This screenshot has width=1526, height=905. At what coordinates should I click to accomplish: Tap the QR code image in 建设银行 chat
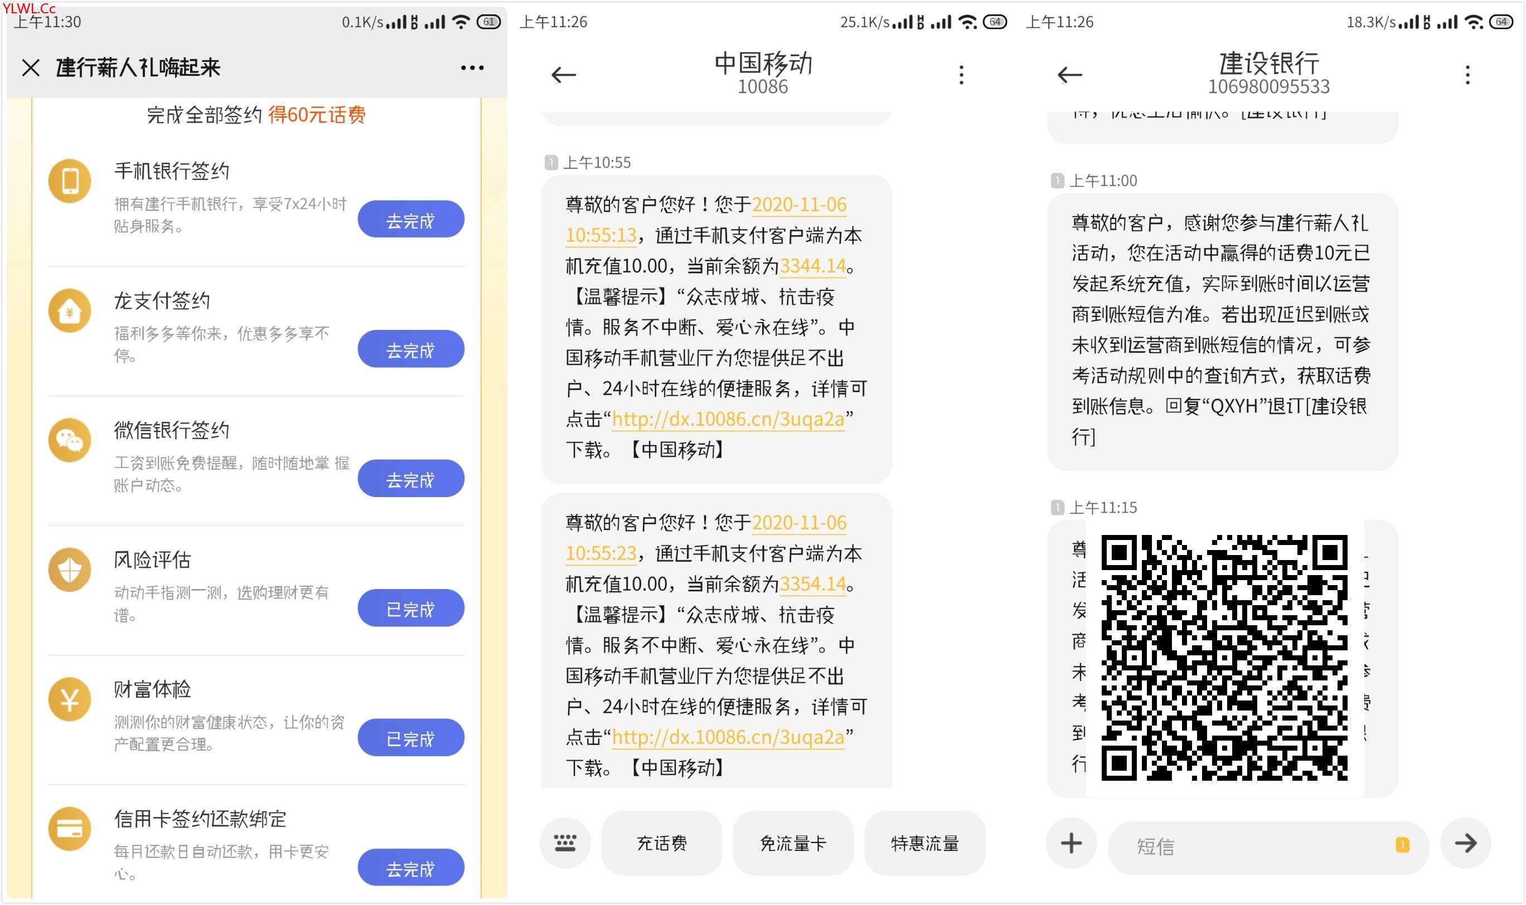pos(1224,658)
